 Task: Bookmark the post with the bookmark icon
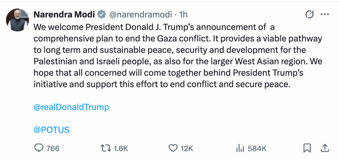(308, 148)
